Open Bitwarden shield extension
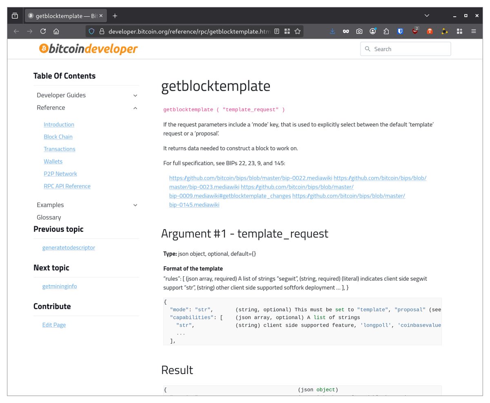The width and height of the screenshot is (490, 403). 401,31
